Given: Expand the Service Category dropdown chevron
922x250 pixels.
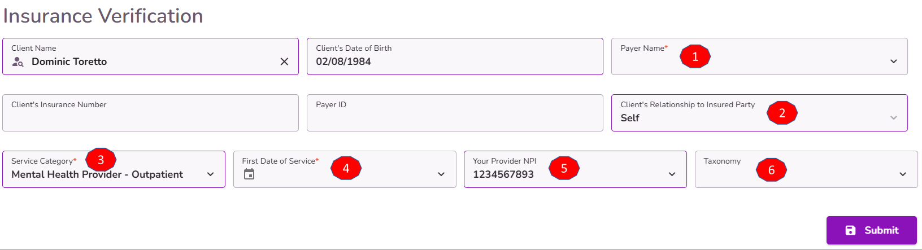Looking at the screenshot, I should [x=211, y=174].
